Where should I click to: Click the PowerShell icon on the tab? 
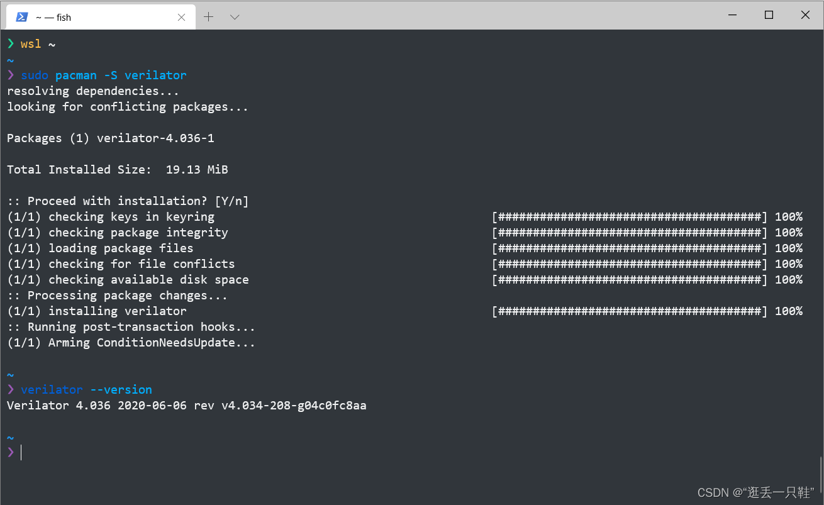pyautogui.click(x=21, y=17)
